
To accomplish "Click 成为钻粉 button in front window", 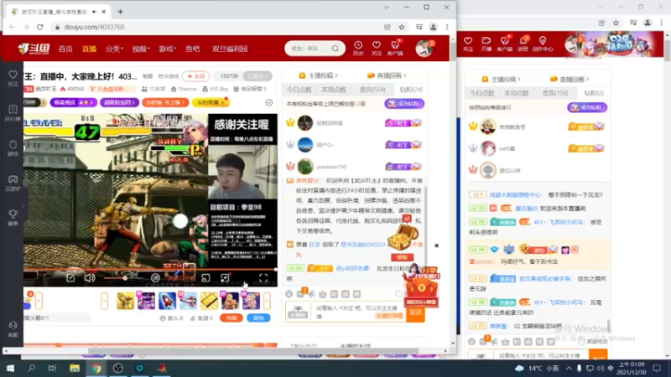I will point(404,104).
